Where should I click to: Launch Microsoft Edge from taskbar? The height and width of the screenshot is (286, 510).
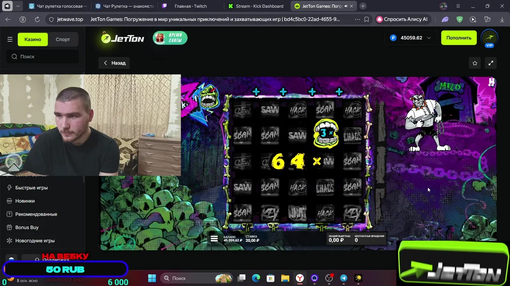[x=256, y=278]
